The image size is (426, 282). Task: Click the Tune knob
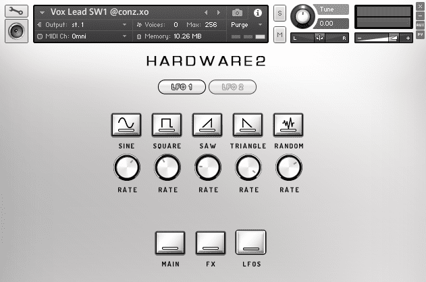[302, 16]
